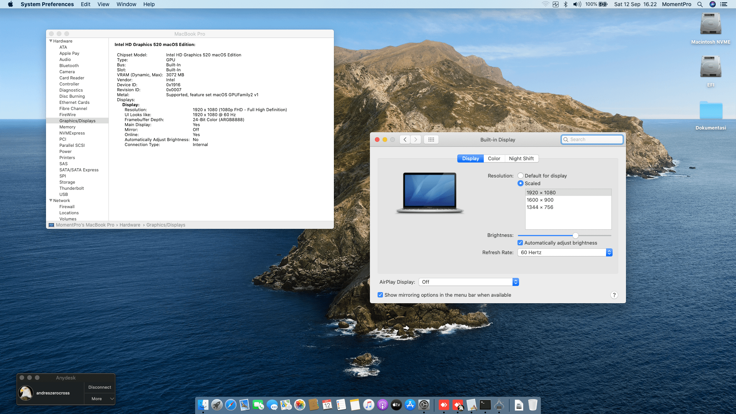Click the forward arrow in Built-in Display
This screenshot has width=736, height=414.
[x=416, y=140]
